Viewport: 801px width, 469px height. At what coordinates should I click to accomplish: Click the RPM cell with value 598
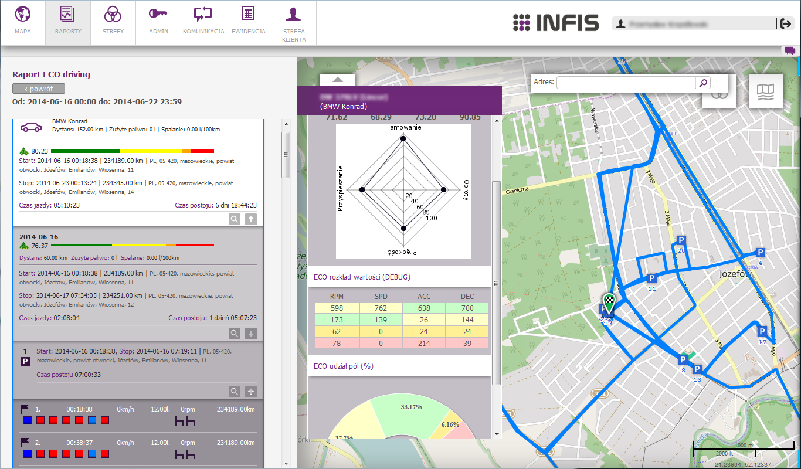[x=337, y=308]
